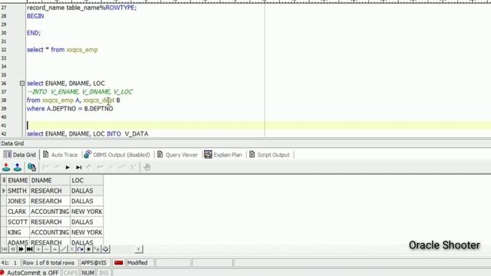Image resolution: width=491 pixels, height=276 pixels.
Task: Select the SCOTT cell in the grid
Action: [x=18, y=222]
